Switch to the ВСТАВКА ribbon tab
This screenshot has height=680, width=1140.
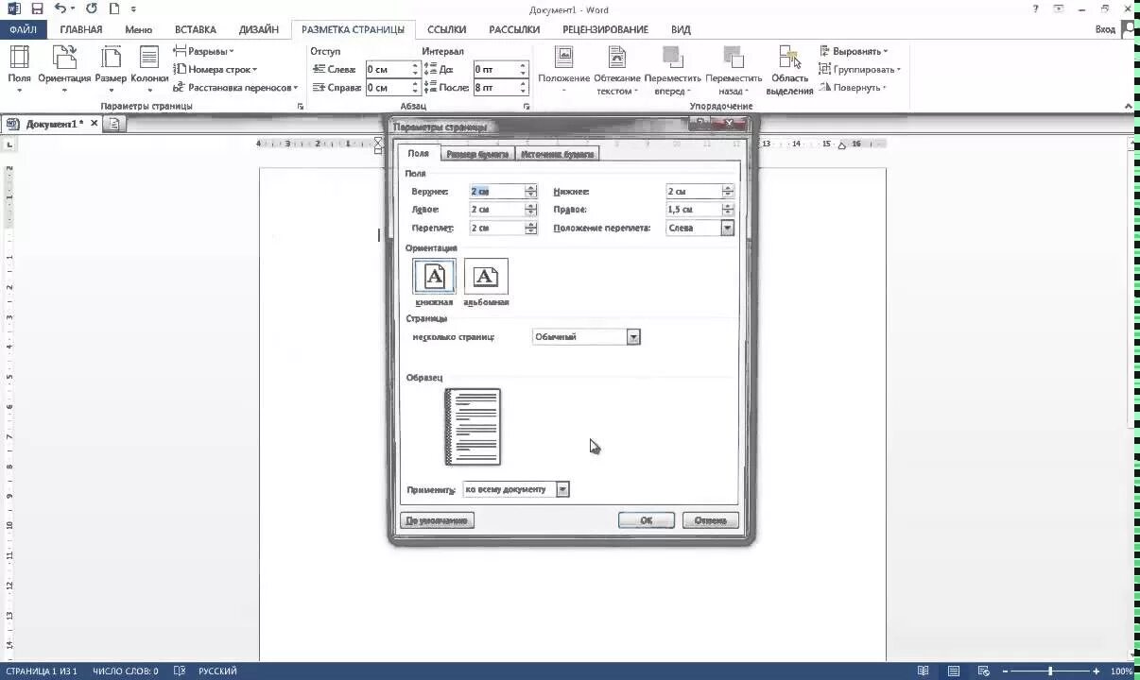[195, 29]
